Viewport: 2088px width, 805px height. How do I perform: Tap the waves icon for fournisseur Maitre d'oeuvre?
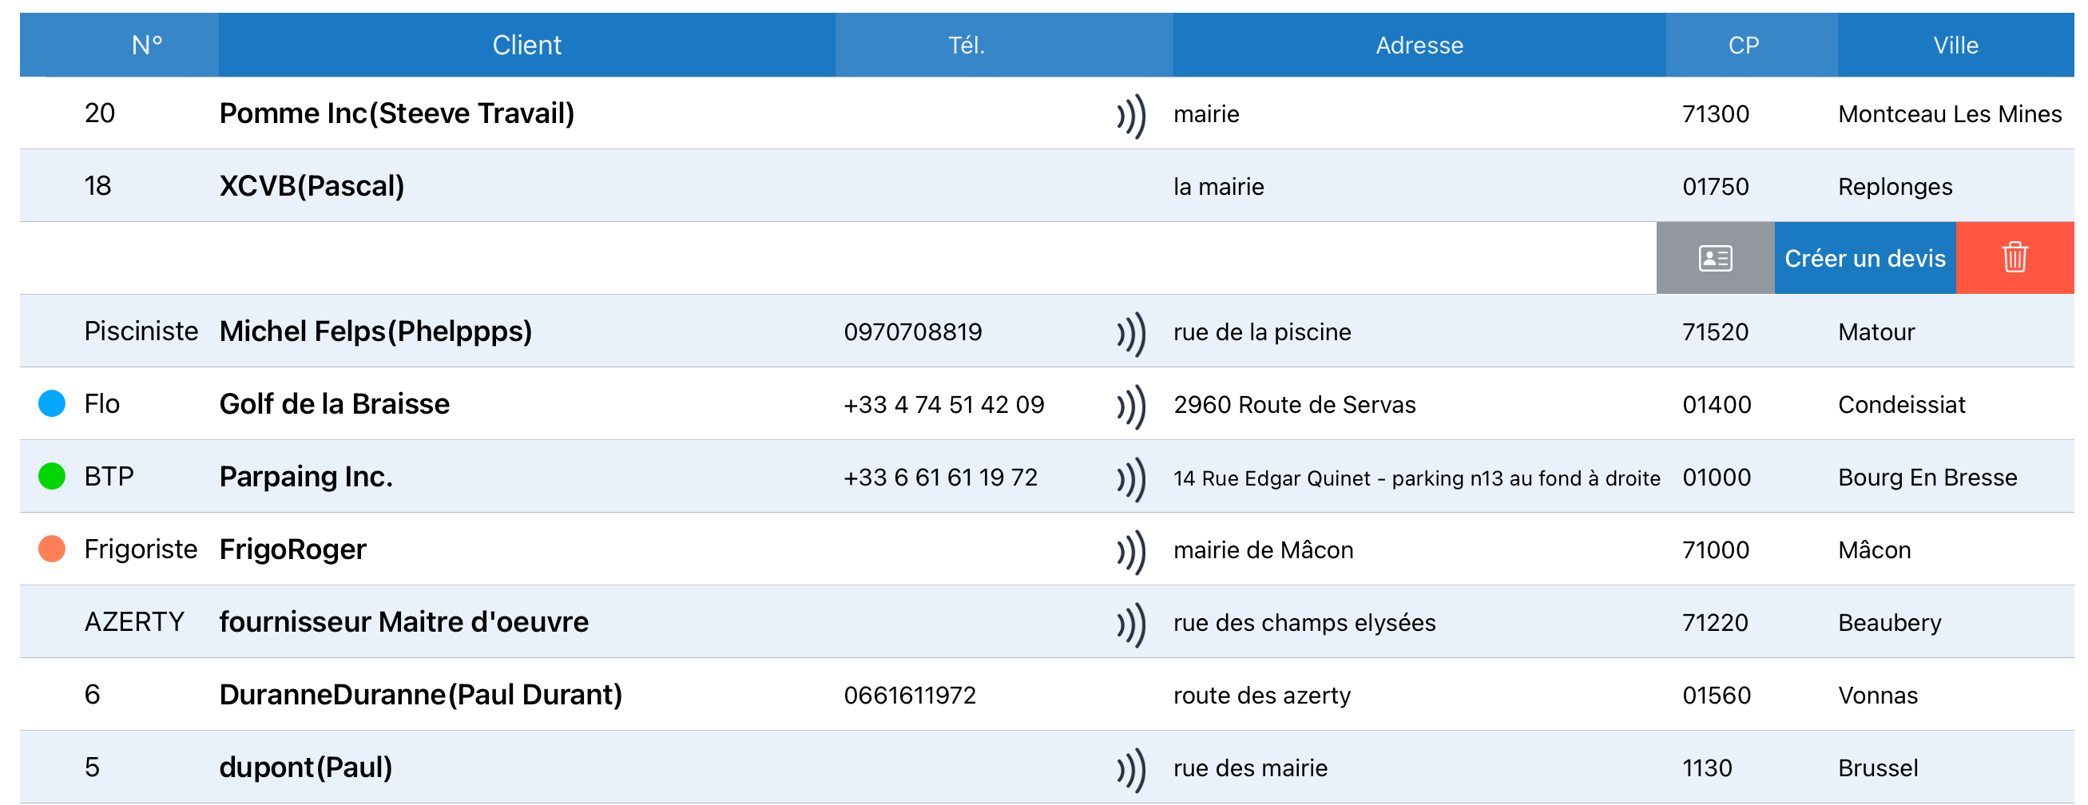point(1131,624)
